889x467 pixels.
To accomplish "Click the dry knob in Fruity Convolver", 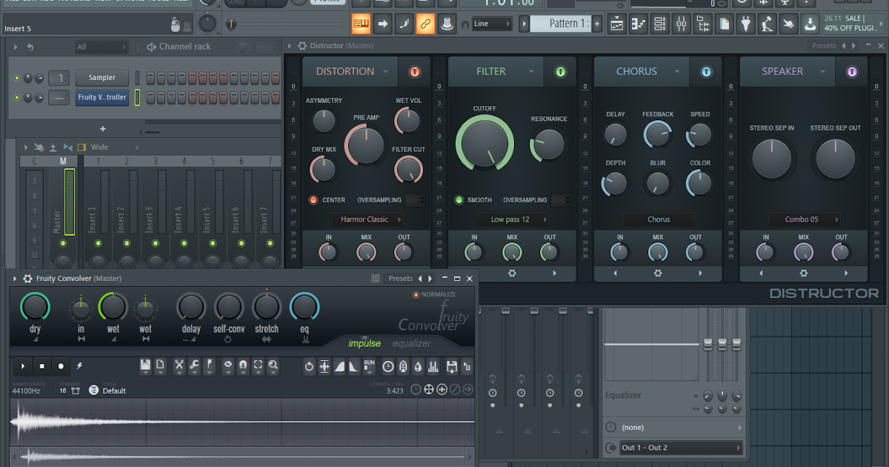I will point(35,308).
